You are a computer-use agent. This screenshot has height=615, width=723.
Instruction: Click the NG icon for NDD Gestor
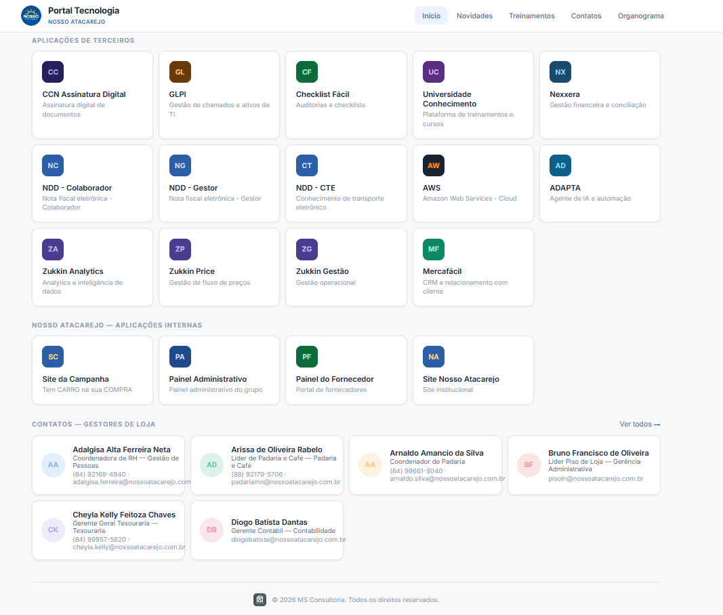(180, 165)
